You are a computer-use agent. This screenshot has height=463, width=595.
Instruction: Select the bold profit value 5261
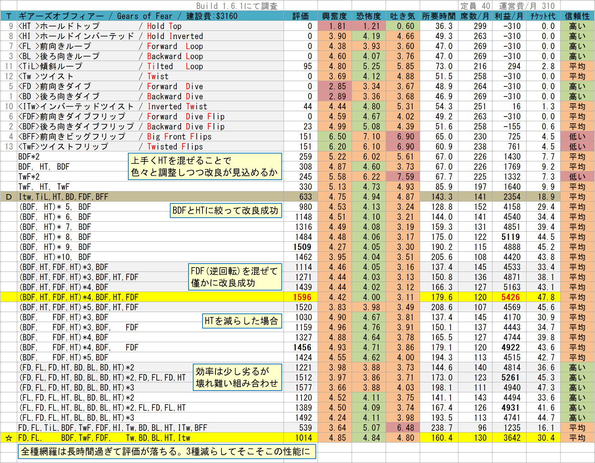[510, 378]
